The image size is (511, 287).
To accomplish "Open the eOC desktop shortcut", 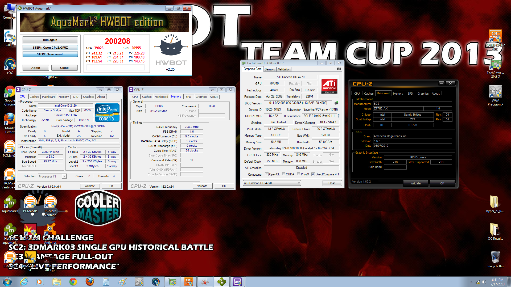I will click(x=10, y=66).
